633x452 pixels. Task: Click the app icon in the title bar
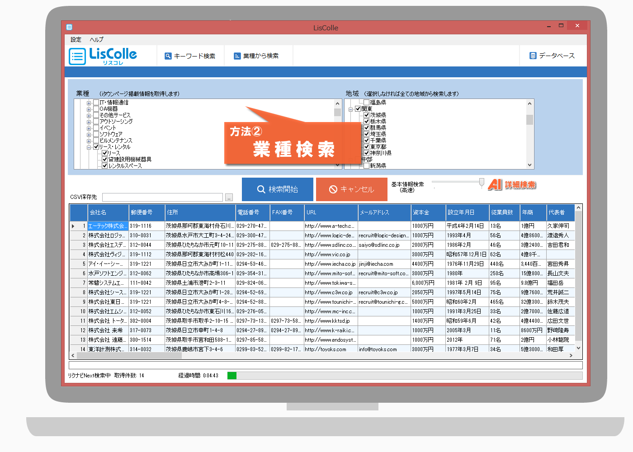pyautogui.click(x=69, y=27)
